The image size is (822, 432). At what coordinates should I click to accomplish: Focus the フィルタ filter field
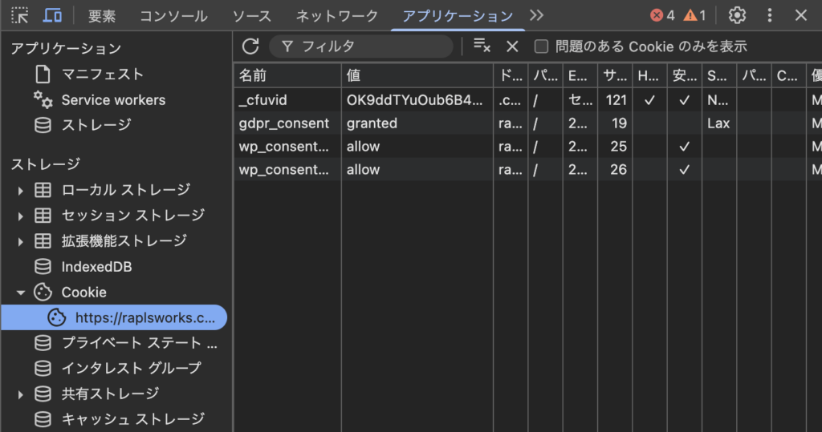[361, 46]
